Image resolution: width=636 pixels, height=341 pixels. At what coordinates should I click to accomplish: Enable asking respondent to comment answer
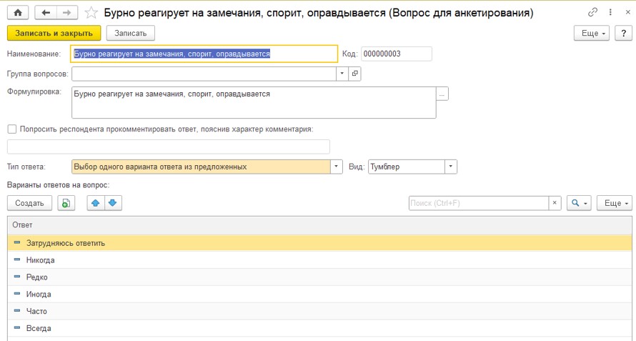coord(12,129)
